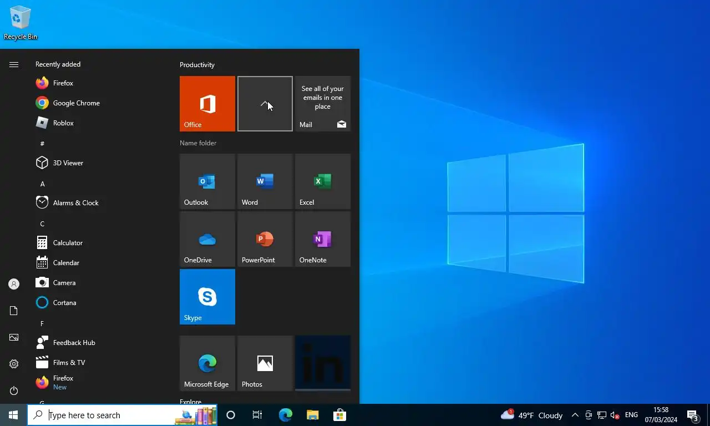
Task: Open Documents from Start sidebar
Action: tap(14, 311)
